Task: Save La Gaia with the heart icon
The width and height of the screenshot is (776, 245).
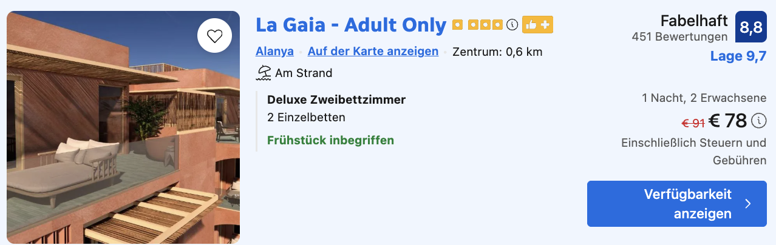Action: (214, 36)
